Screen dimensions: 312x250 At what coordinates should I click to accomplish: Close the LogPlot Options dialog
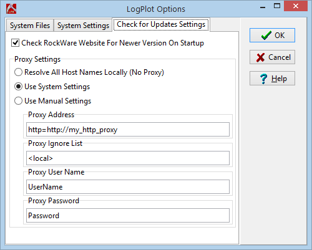click(296, 6)
